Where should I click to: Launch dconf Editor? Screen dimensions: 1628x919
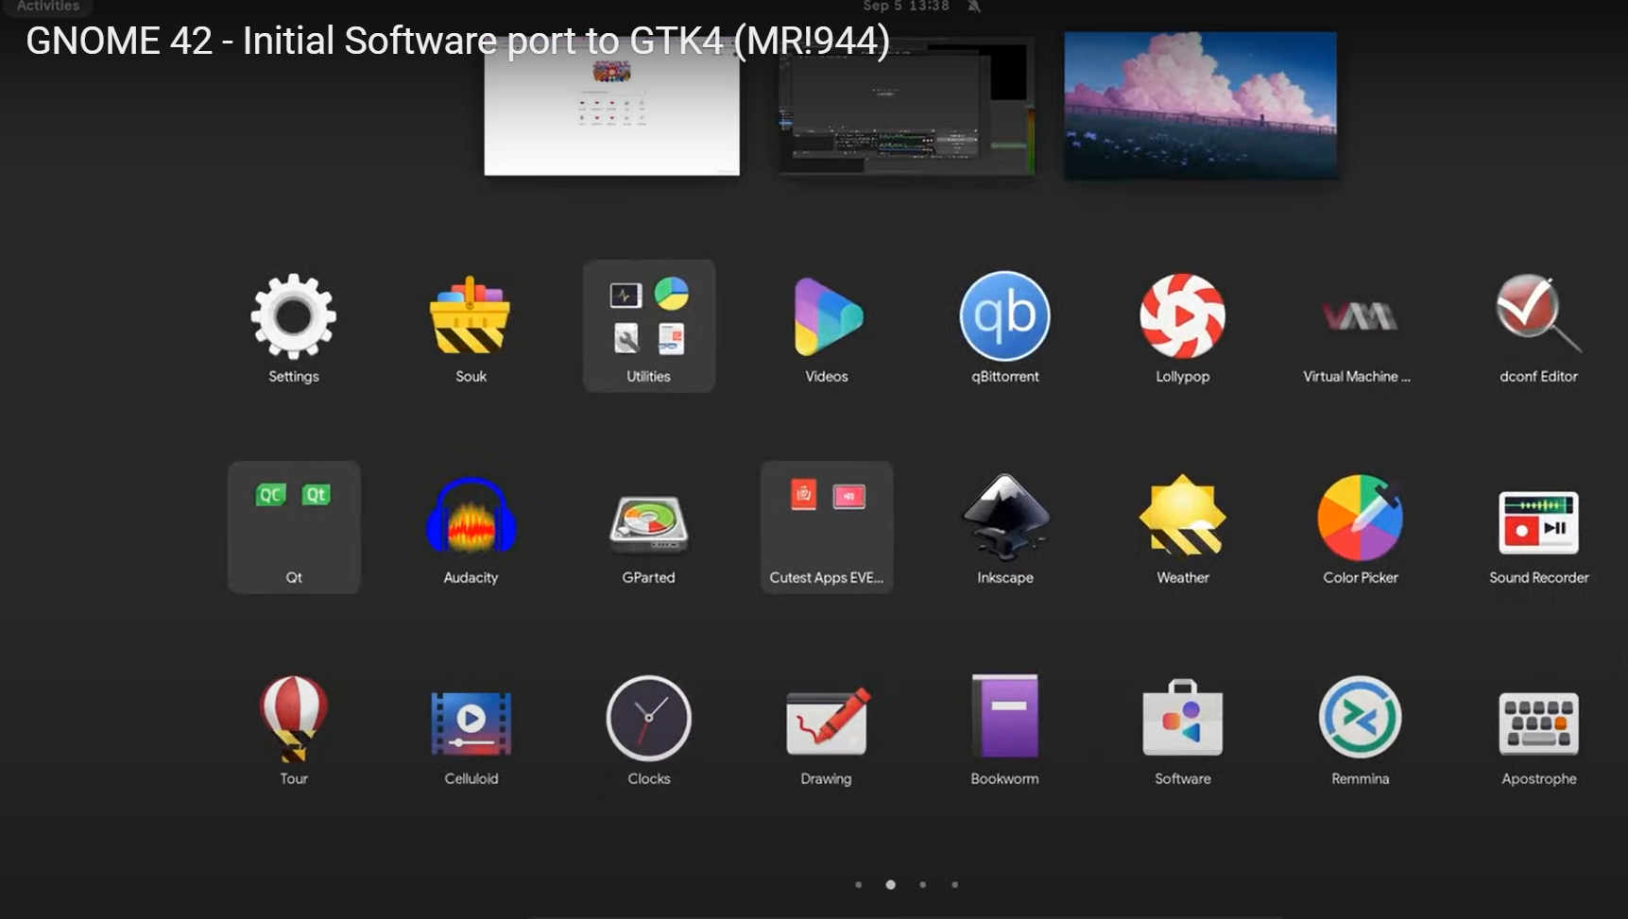pyautogui.click(x=1538, y=327)
